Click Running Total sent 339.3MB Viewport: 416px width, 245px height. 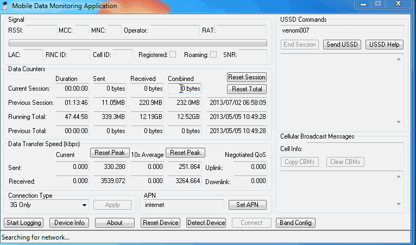pos(110,117)
